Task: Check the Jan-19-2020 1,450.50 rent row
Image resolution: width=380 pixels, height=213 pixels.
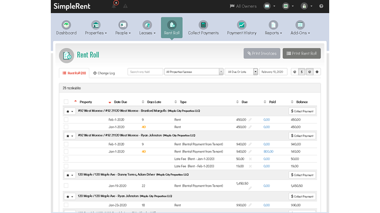Action: (66, 186)
